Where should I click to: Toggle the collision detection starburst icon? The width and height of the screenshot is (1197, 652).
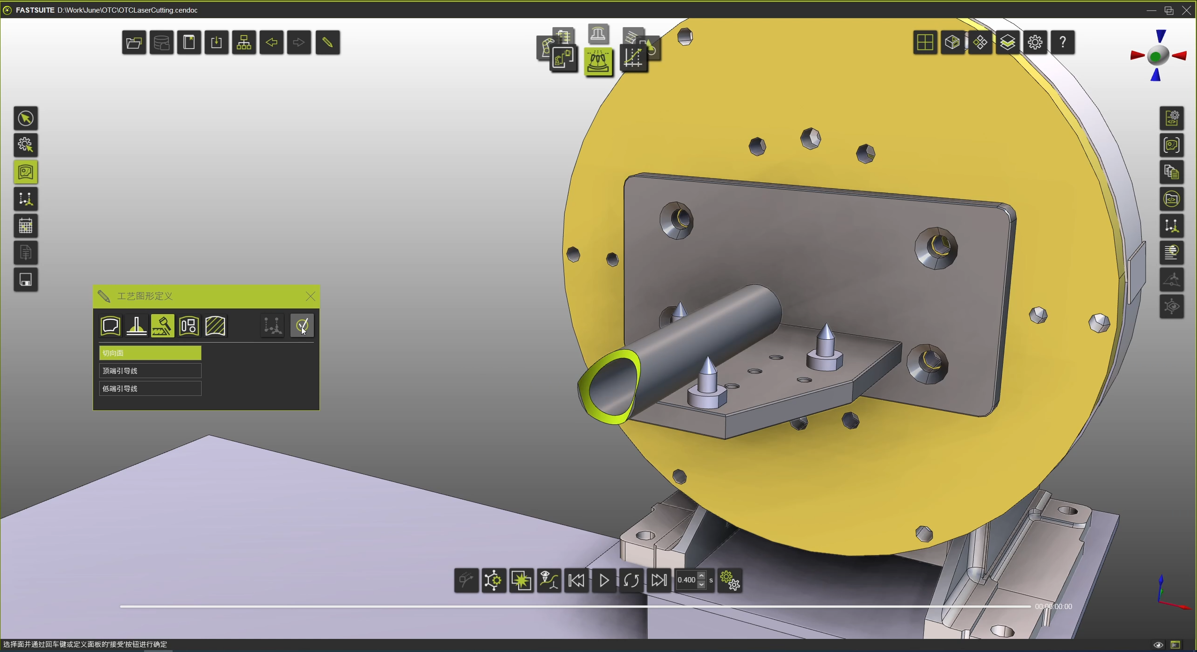point(521,580)
